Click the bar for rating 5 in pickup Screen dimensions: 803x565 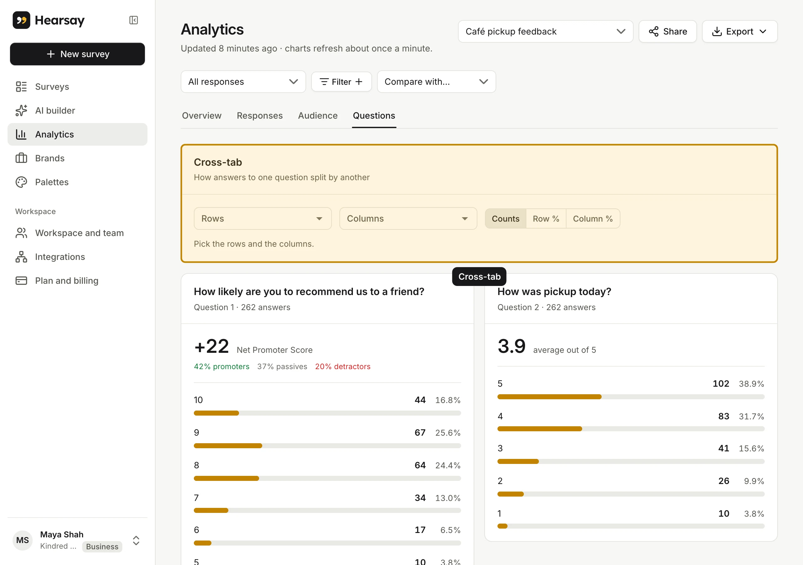coord(631,397)
